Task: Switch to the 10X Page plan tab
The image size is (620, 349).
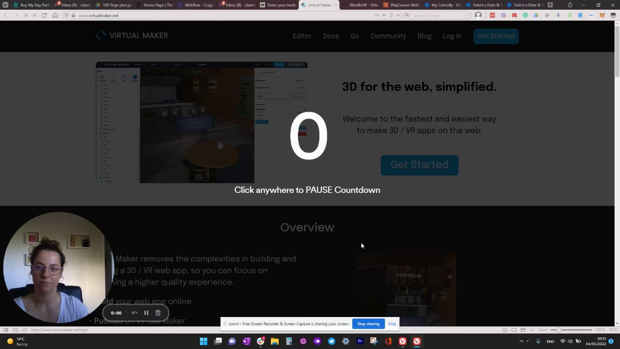Action: (x=114, y=5)
